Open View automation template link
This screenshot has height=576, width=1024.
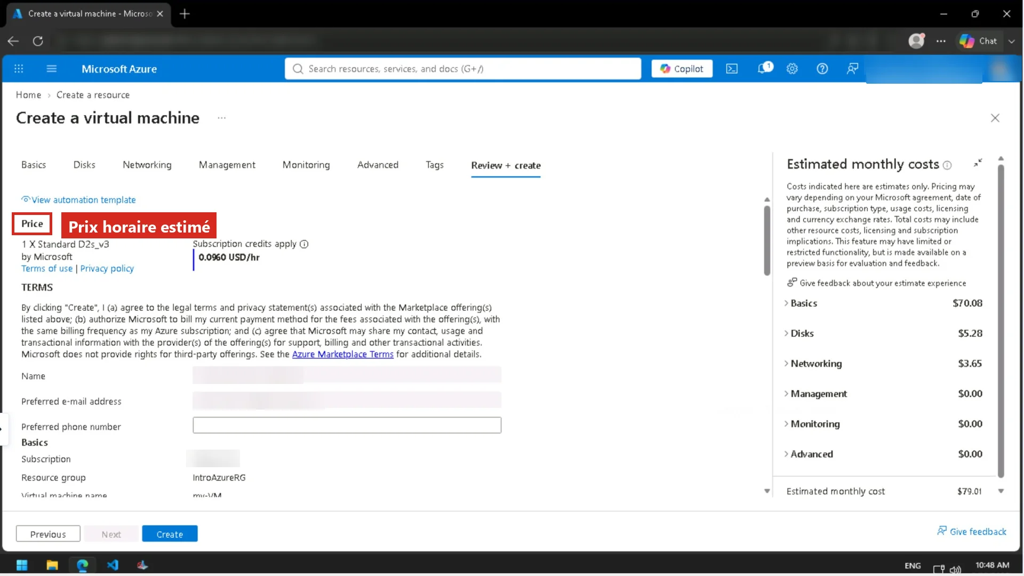point(78,200)
